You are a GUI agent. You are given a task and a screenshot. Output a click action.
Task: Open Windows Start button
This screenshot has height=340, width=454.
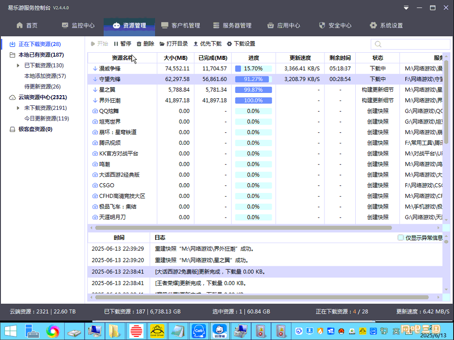[11, 331]
